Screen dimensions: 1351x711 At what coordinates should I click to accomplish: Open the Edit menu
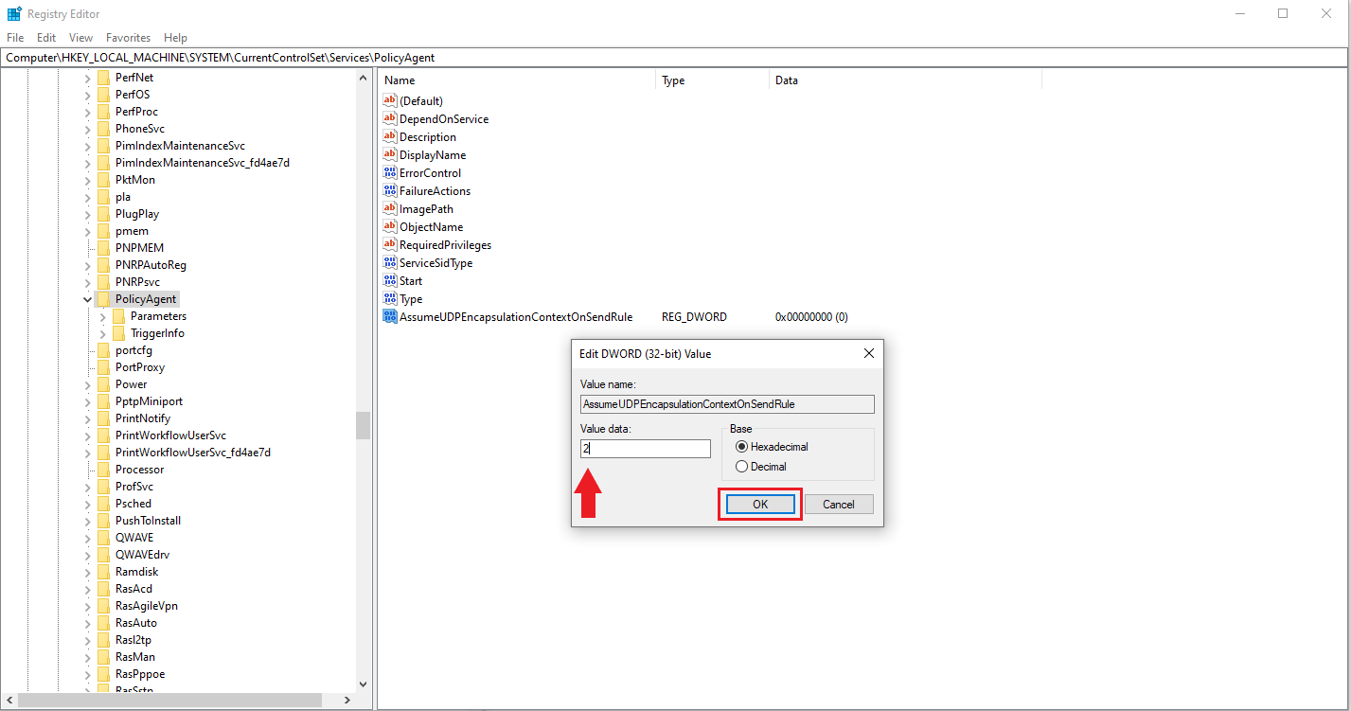(x=46, y=38)
